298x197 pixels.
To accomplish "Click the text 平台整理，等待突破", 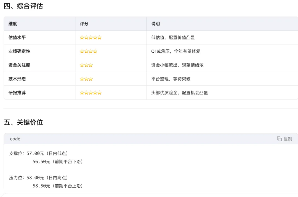I will click(171, 79).
